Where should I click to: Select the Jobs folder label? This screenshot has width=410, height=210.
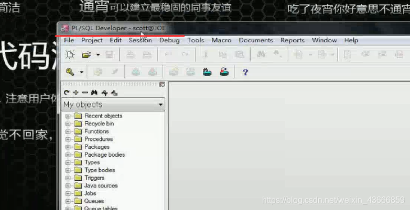coord(90,193)
